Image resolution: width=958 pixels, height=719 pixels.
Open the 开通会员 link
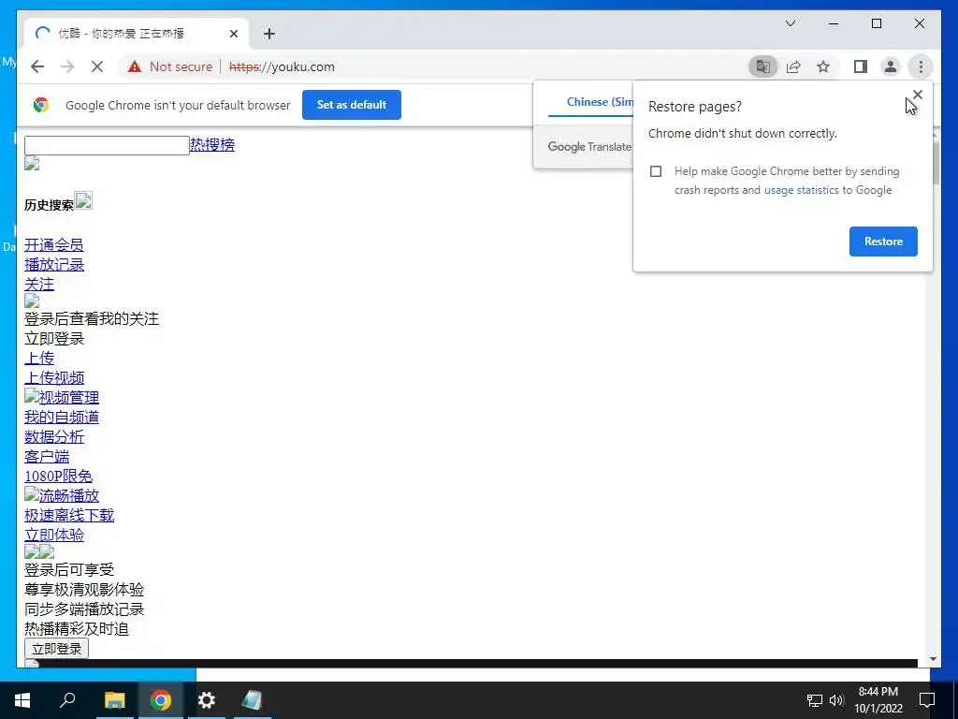pos(53,245)
